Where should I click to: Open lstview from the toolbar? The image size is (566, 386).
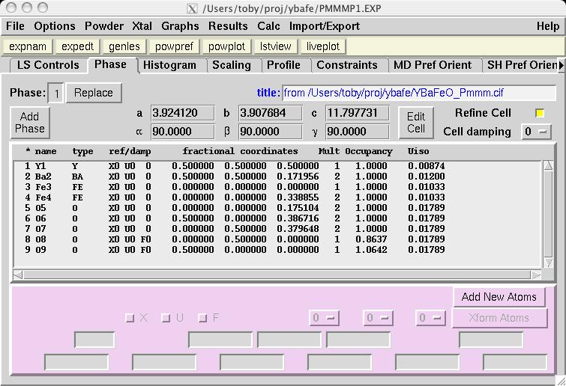(x=275, y=46)
